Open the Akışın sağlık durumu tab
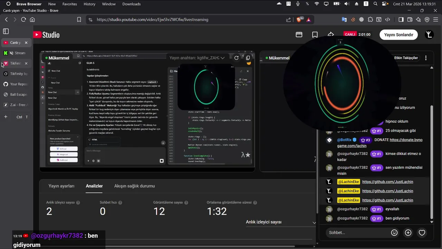 point(134,186)
